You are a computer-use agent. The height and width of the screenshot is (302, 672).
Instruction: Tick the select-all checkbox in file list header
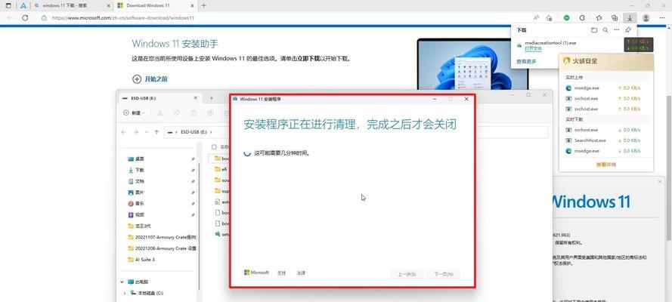214,146
